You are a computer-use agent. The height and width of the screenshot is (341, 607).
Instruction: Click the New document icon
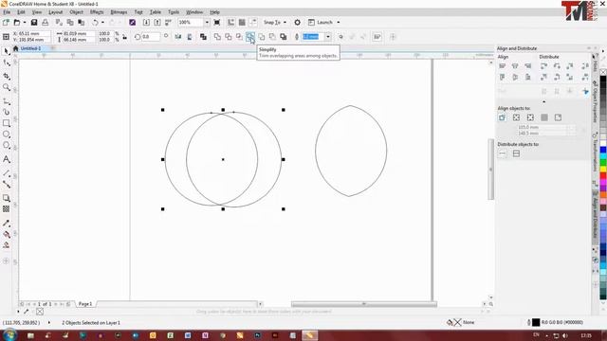6,23
